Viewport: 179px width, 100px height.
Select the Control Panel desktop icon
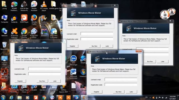coord(4,61)
